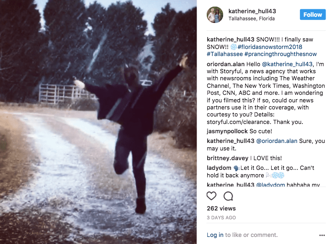
Task: Open 262 views count
Action: point(221,208)
